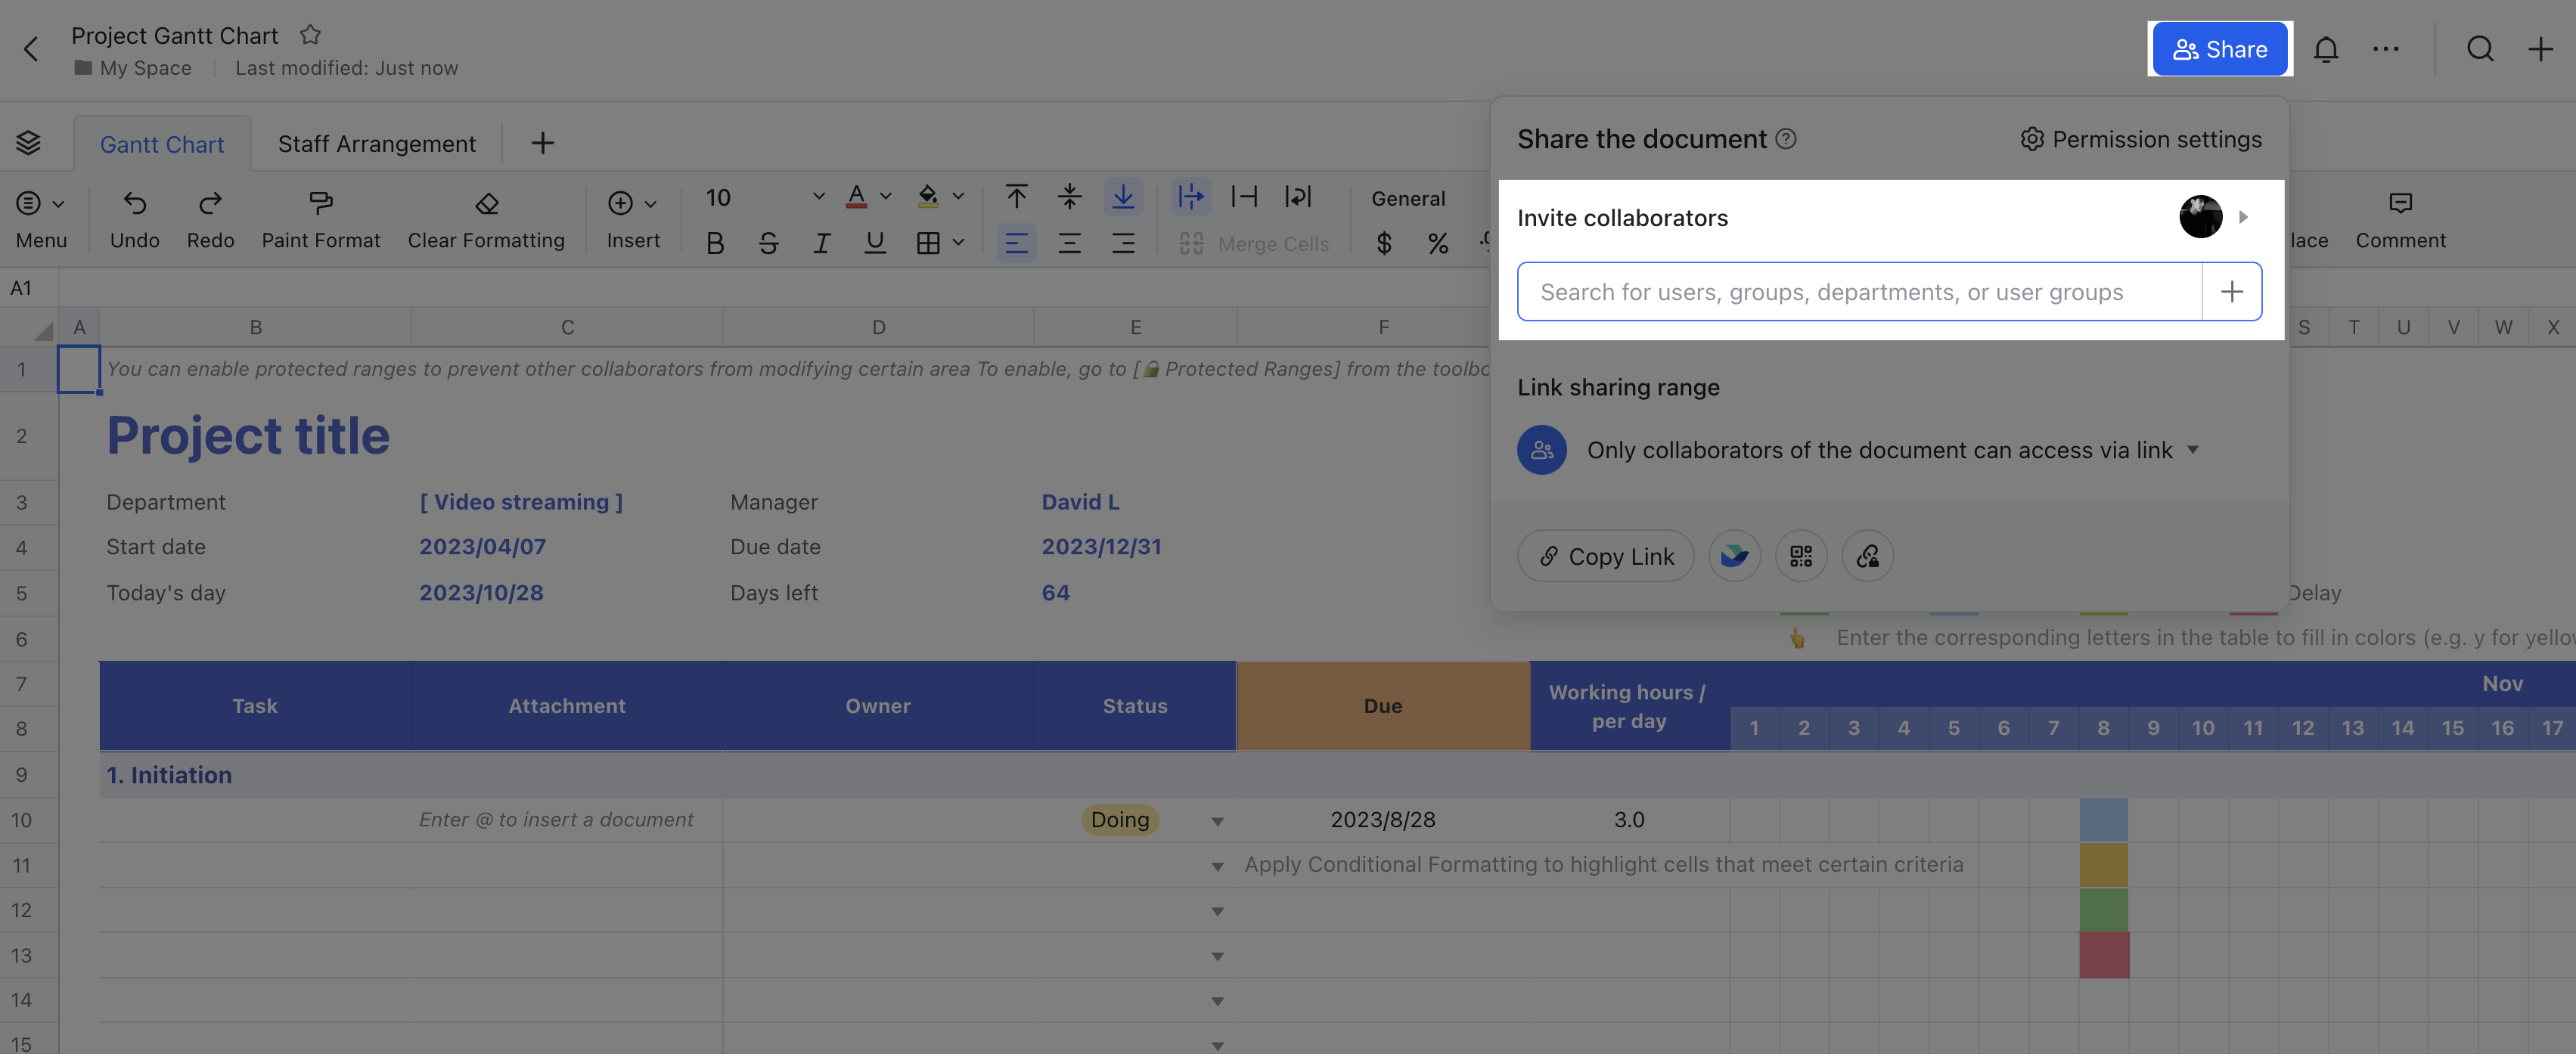
Task: Toggle strikethrough formatting
Action: [768, 243]
